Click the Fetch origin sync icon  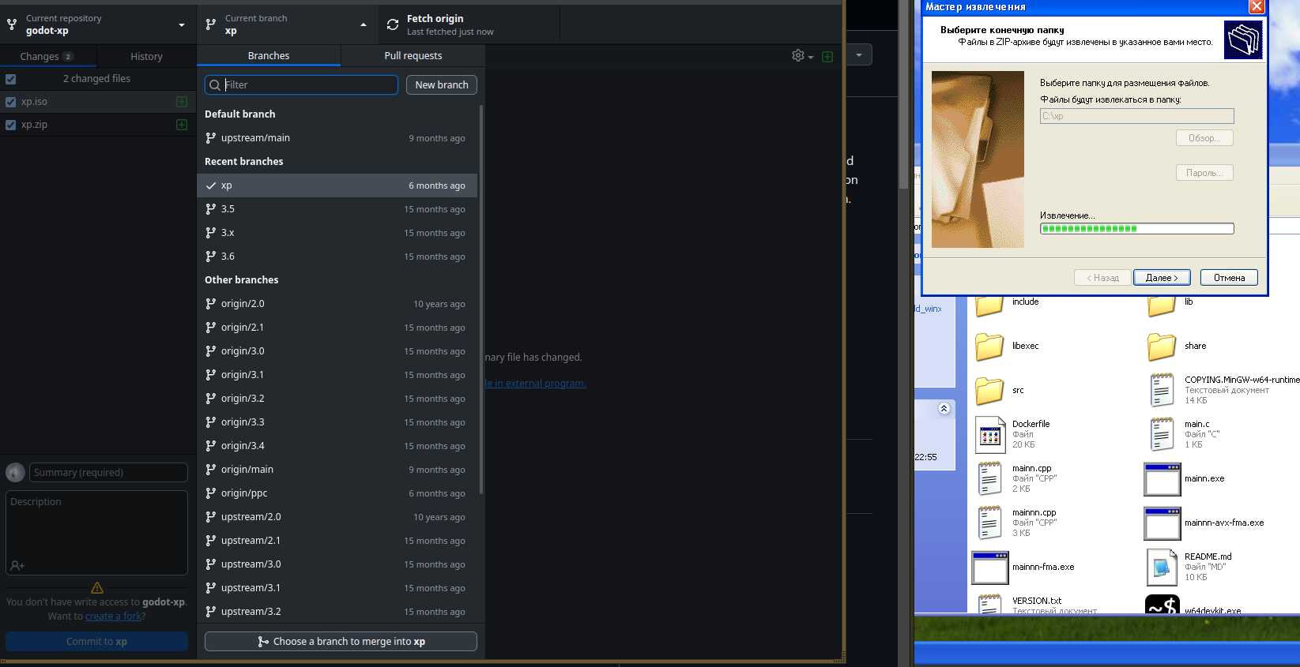coord(393,24)
